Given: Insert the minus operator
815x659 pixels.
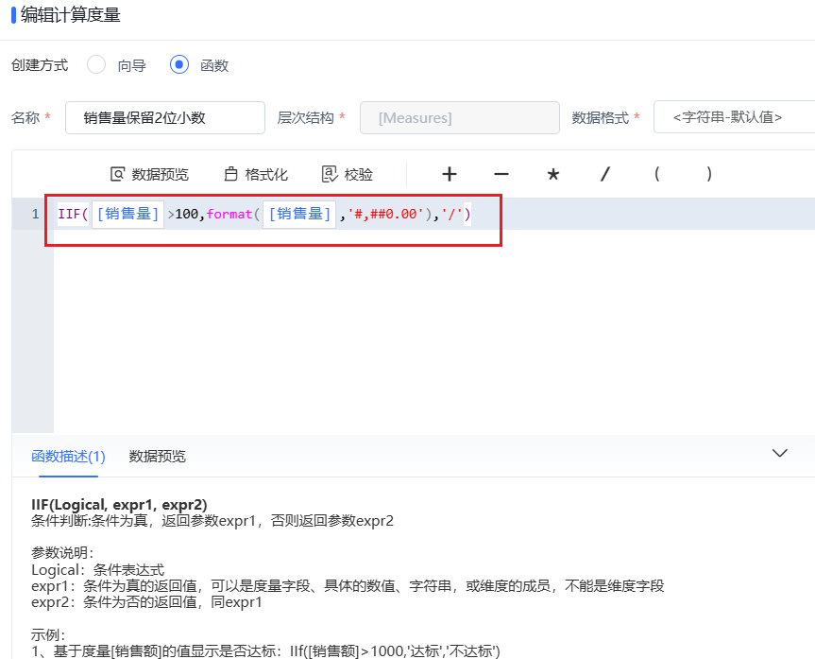Looking at the screenshot, I should pos(501,174).
